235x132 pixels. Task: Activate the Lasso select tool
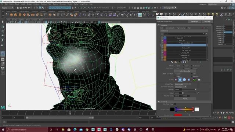coord(3,27)
